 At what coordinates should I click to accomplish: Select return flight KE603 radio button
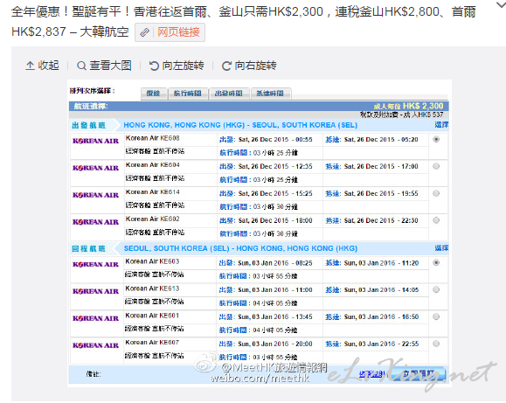(x=436, y=263)
